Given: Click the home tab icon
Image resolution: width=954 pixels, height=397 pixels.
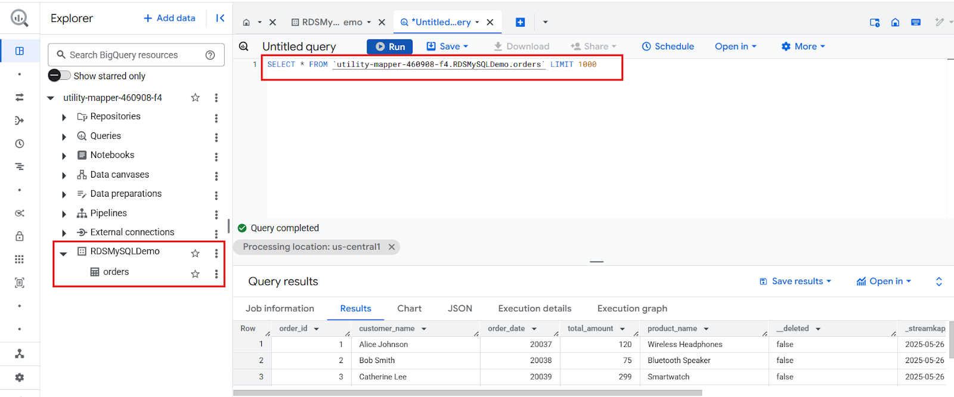Looking at the screenshot, I should [x=246, y=23].
